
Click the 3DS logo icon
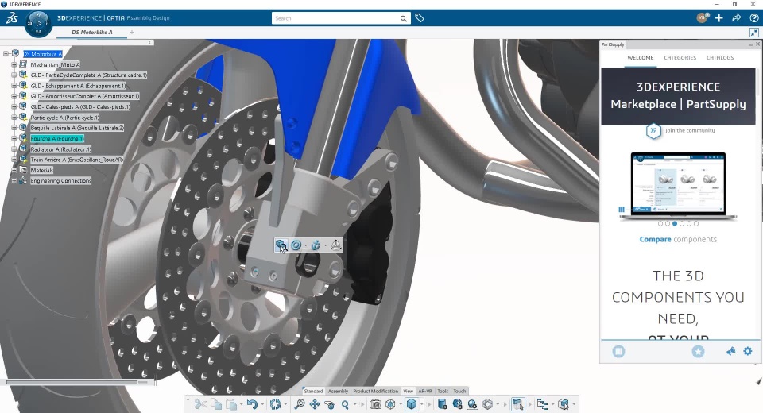[12, 18]
